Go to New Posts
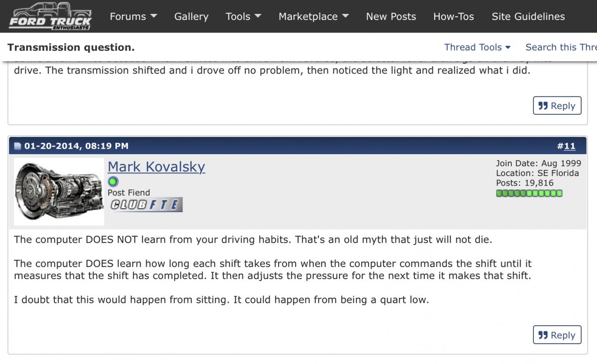Screen dimensions: 597x364 (391, 16)
